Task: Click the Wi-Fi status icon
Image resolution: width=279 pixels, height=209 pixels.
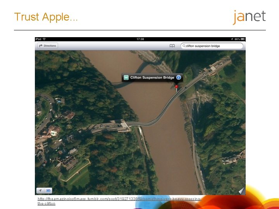Action: click(x=44, y=39)
